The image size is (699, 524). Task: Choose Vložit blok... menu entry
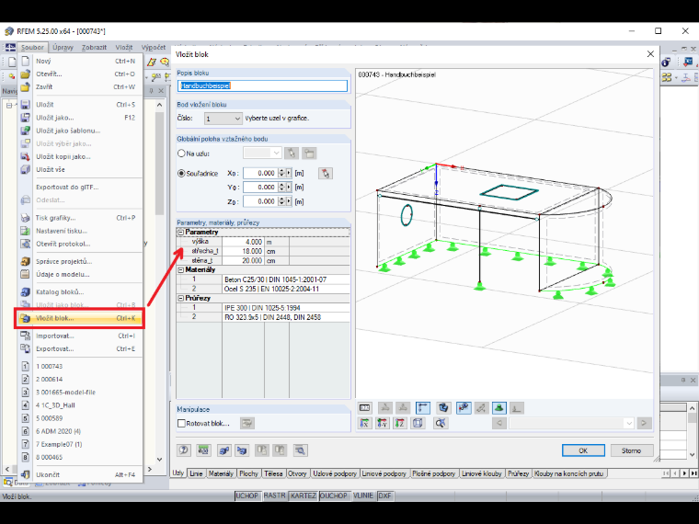(81, 318)
